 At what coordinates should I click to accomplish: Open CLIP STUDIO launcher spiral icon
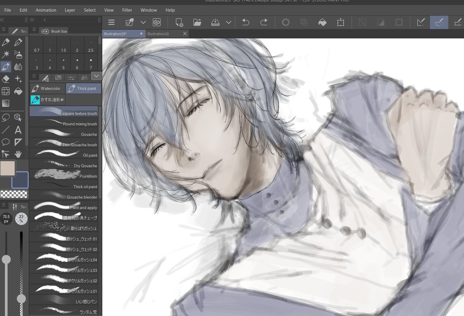coord(157,22)
